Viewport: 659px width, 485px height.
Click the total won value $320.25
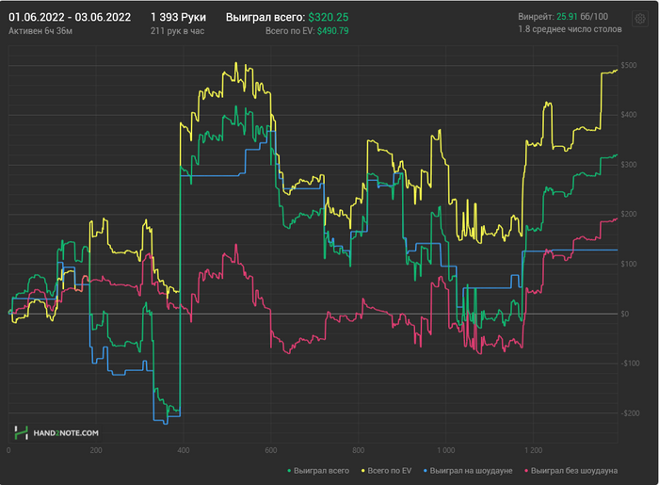click(329, 17)
